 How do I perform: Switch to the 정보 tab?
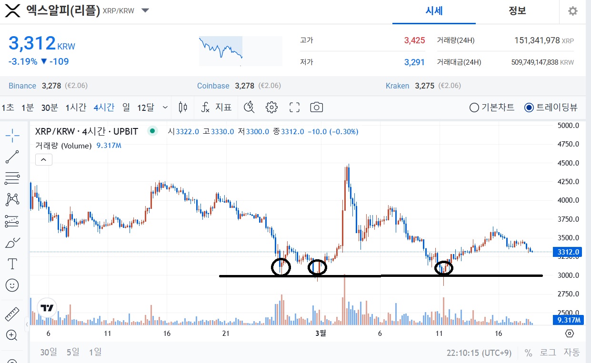[x=517, y=11]
